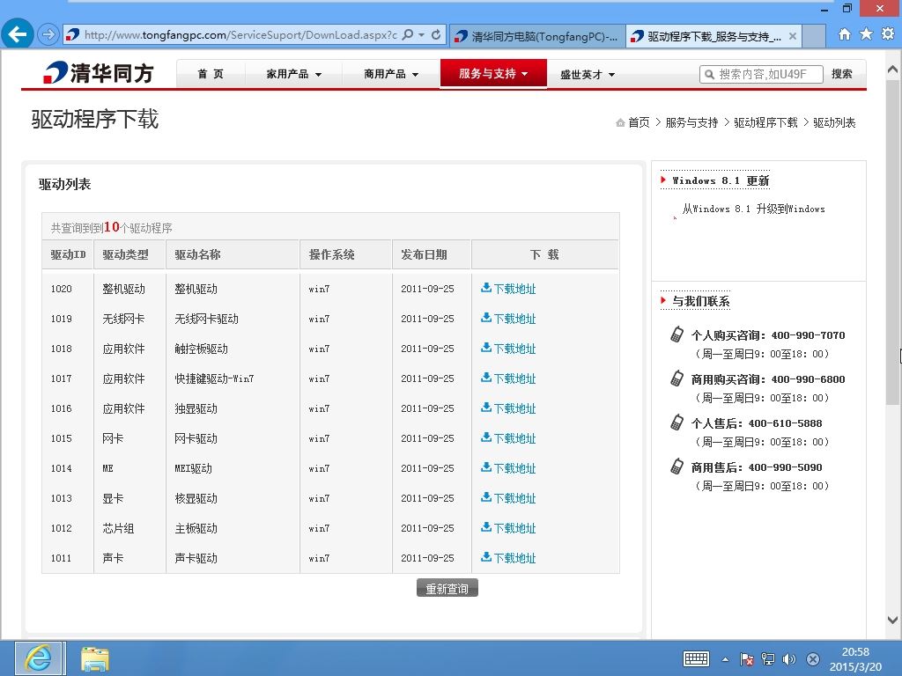Open the browser Home icon

845,34
